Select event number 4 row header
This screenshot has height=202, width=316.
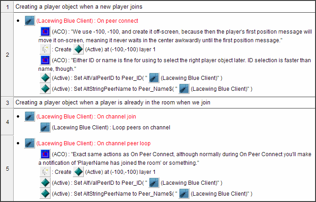coord(7,122)
